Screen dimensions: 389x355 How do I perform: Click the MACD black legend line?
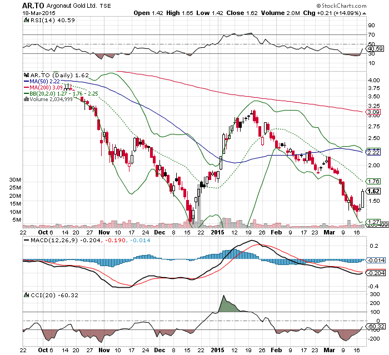click(x=26, y=241)
